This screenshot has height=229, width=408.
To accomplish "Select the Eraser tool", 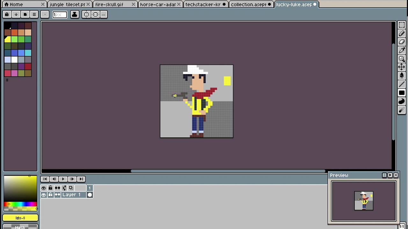I will pos(402,42).
